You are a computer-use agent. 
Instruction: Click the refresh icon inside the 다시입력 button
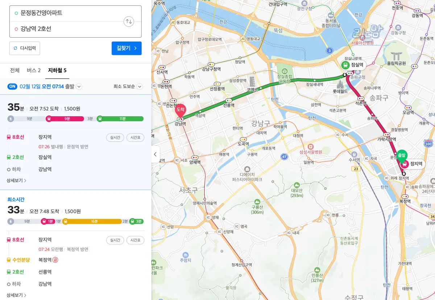click(16, 48)
